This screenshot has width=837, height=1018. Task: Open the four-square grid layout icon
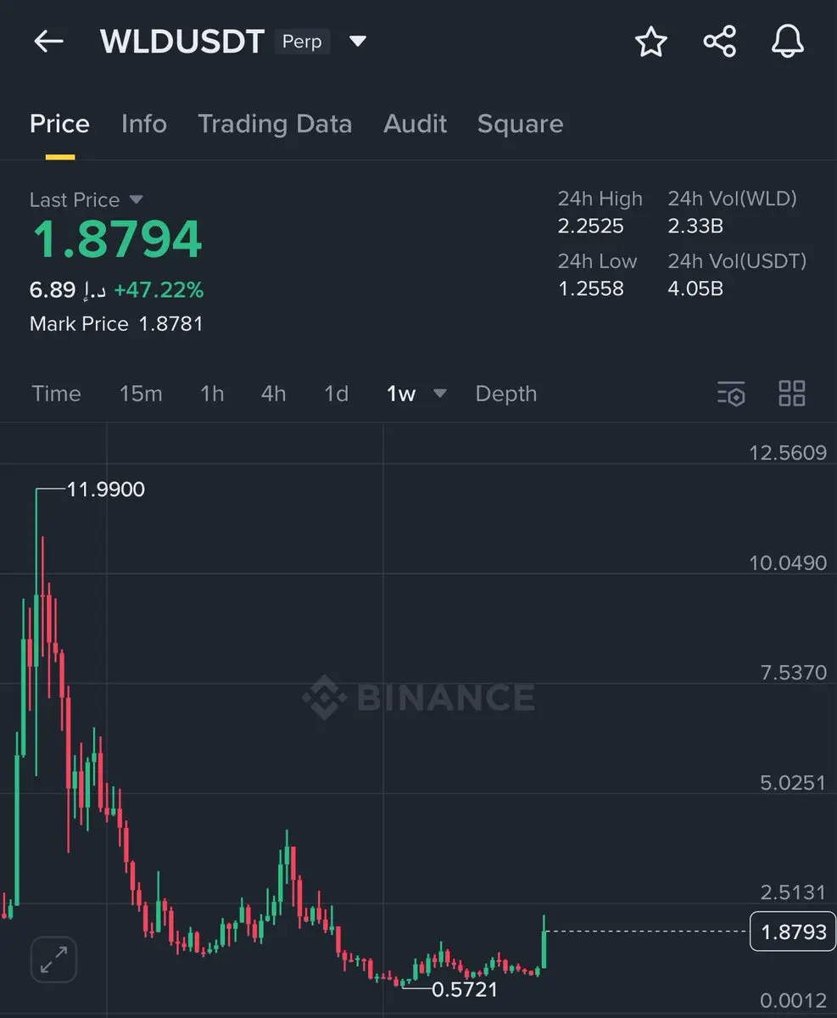[791, 394]
